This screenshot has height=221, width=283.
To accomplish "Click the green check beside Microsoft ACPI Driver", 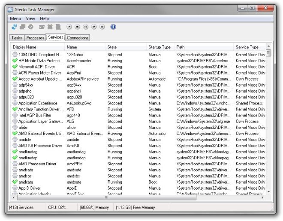I will (15, 67).
